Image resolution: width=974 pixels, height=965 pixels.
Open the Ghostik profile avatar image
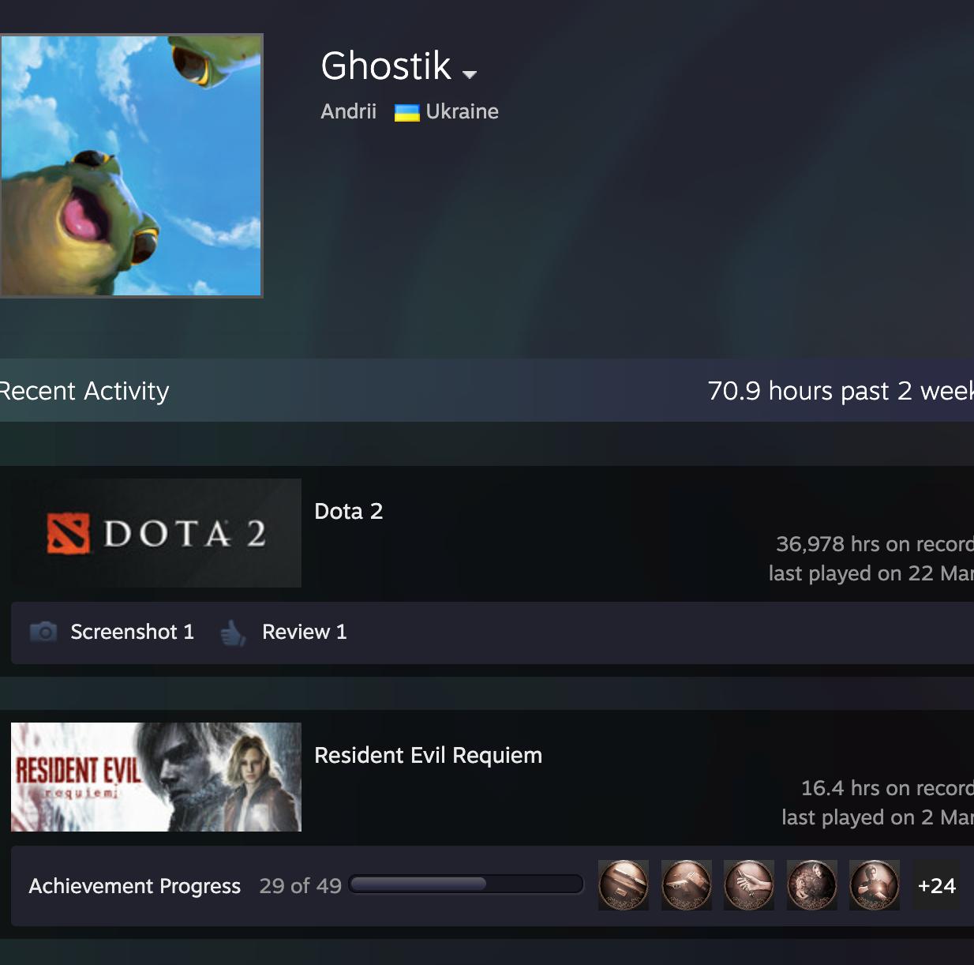click(x=131, y=165)
